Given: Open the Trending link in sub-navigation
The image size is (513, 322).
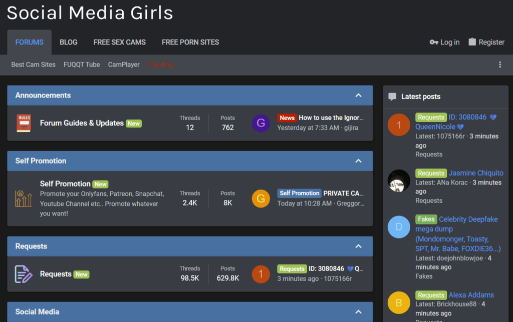Looking at the screenshot, I should (160, 64).
